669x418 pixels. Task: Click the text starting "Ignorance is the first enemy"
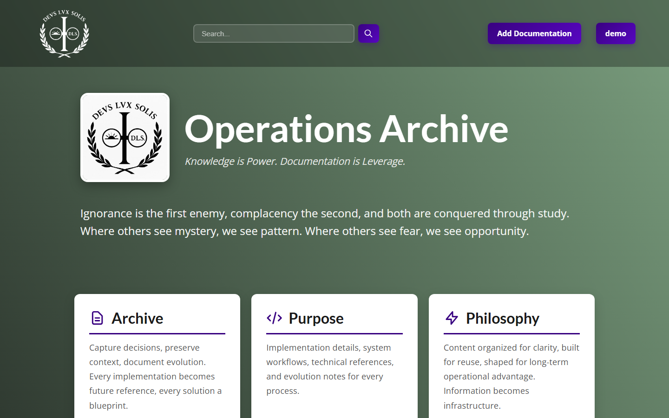click(x=325, y=222)
